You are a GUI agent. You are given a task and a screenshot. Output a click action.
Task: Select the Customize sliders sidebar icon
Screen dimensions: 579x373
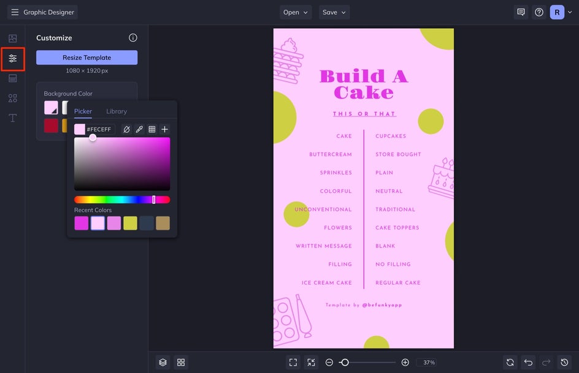(12, 58)
